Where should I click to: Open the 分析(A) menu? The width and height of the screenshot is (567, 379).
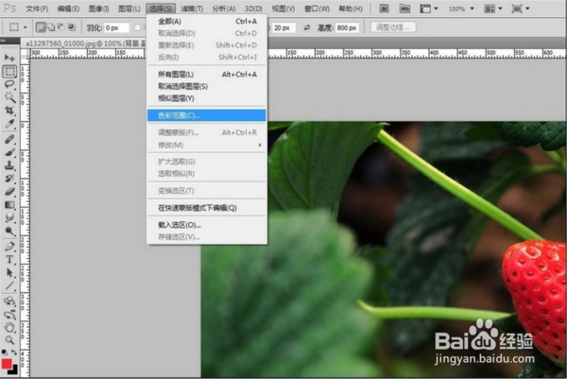pos(224,9)
